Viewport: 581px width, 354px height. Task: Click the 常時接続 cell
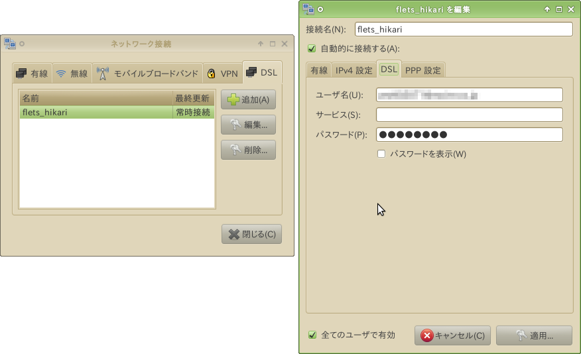[194, 112]
